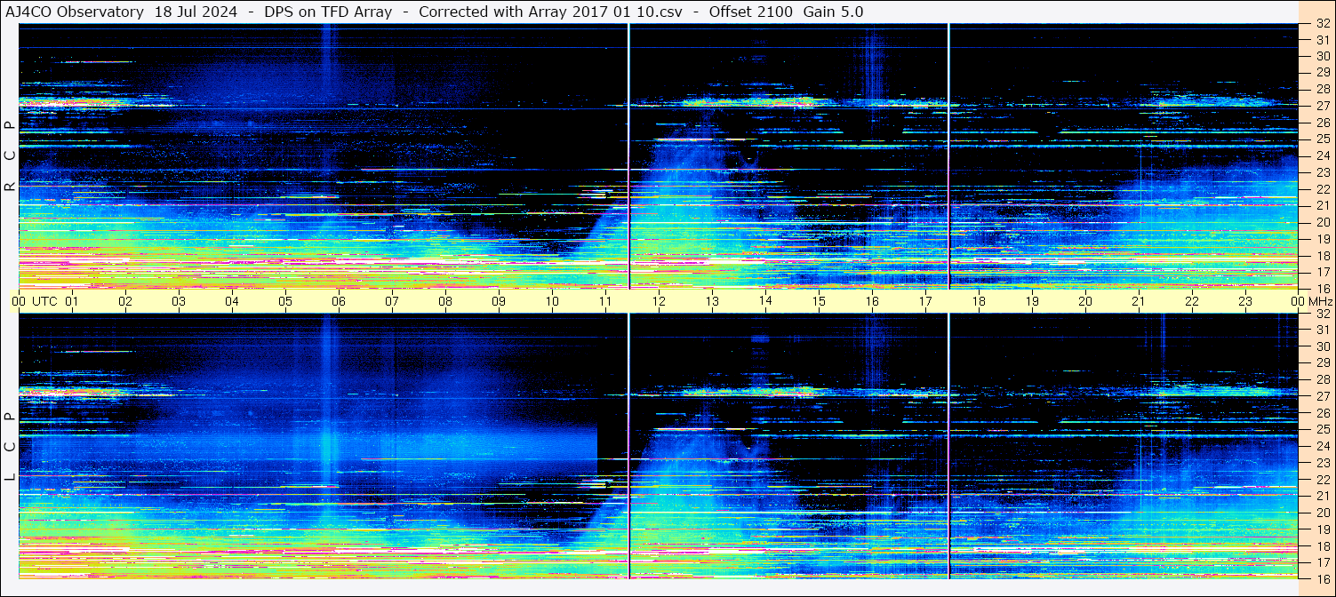Click the hour "18" time axis label

point(979,301)
